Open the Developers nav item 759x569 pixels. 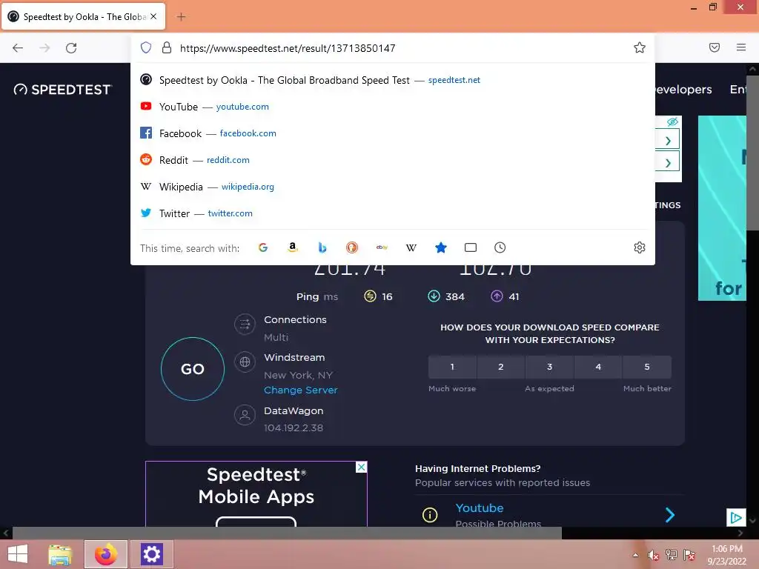(x=683, y=90)
